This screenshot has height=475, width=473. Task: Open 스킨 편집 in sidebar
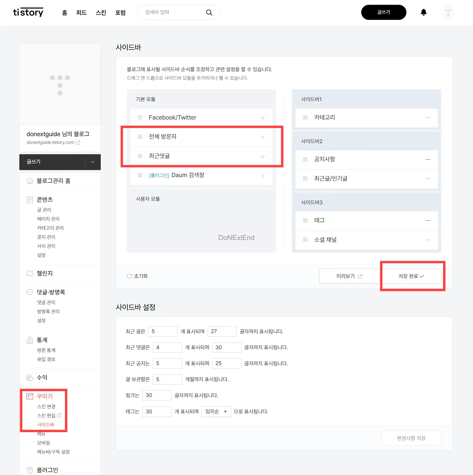click(46, 415)
